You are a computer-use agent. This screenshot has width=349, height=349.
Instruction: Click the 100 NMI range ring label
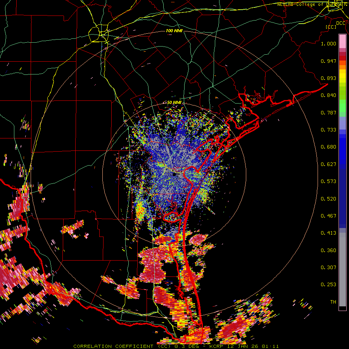pos(174,31)
